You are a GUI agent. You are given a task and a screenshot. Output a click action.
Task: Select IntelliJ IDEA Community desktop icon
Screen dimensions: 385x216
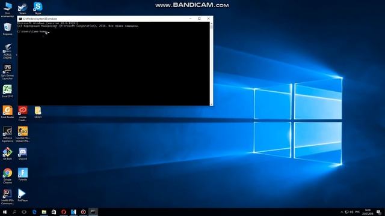(7, 197)
